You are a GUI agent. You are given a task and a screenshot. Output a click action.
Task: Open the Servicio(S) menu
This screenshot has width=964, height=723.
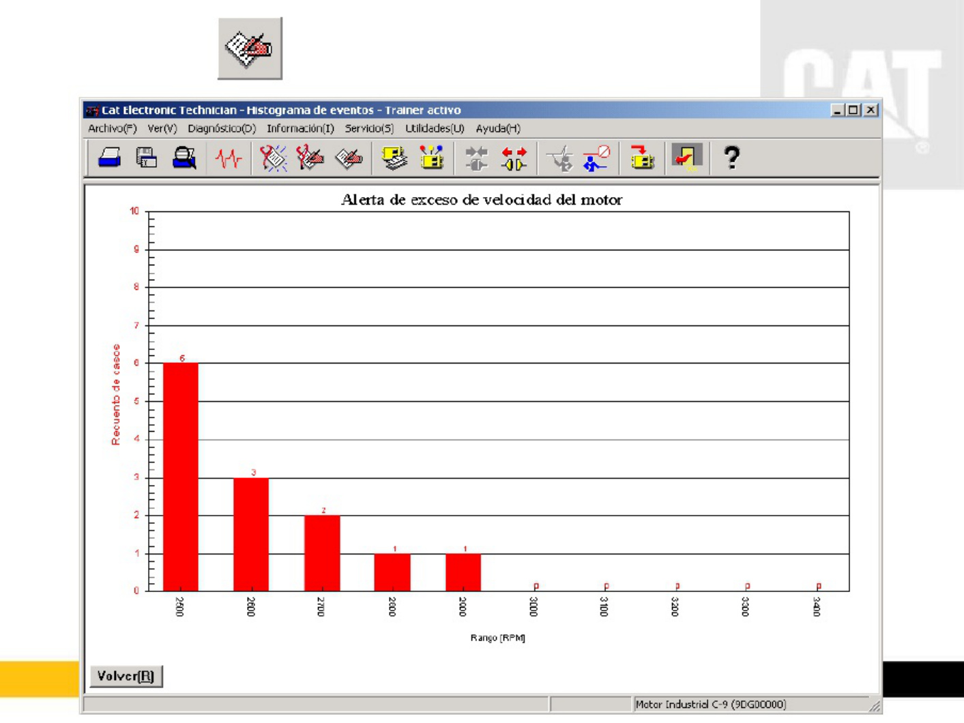(x=369, y=128)
